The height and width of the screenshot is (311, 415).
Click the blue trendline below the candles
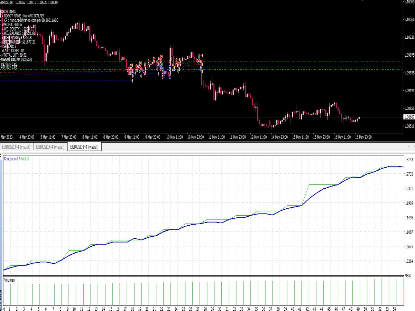pyautogui.click(x=69, y=80)
